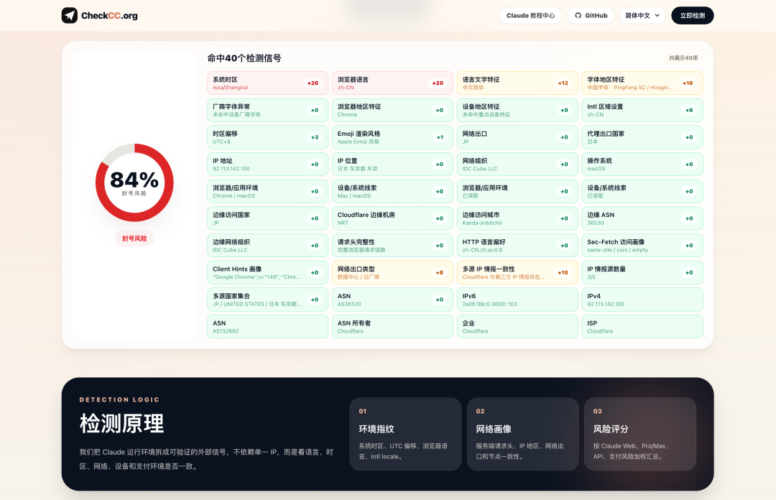This screenshot has height=500, width=776.
Task: Click the +16 score on 字体地区特征
Action: click(x=688, y=83)
